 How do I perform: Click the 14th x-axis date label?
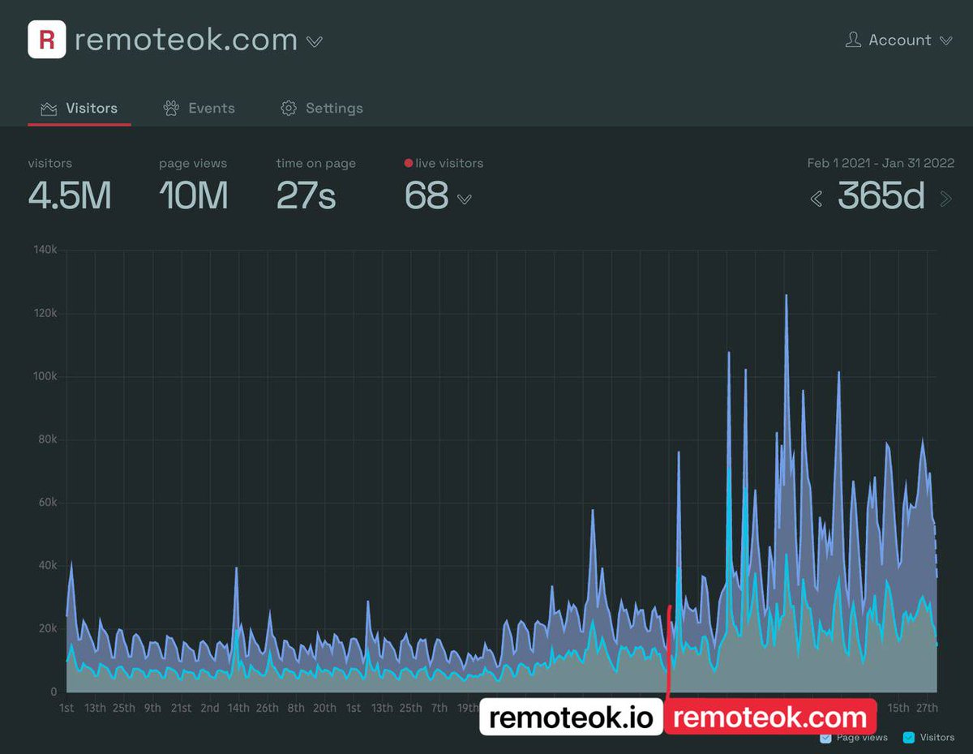coord(238,708)
